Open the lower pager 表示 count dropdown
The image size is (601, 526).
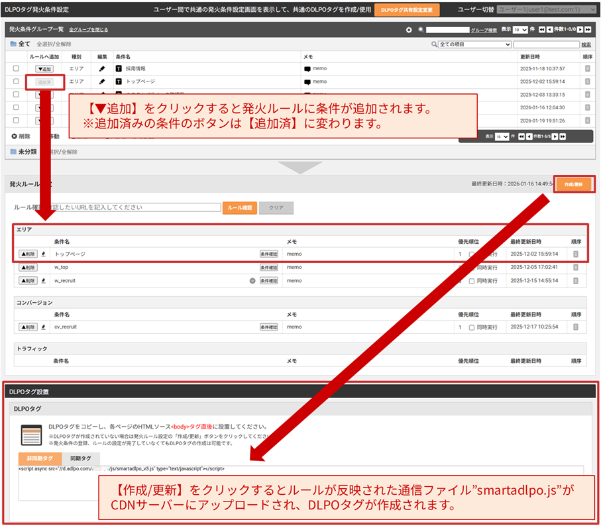[502, 136]
